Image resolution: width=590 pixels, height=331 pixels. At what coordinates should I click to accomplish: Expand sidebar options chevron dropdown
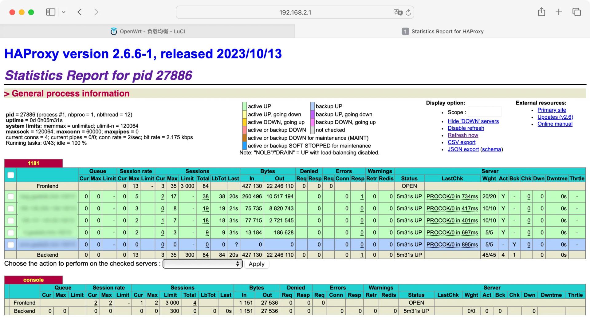[64, 12]
